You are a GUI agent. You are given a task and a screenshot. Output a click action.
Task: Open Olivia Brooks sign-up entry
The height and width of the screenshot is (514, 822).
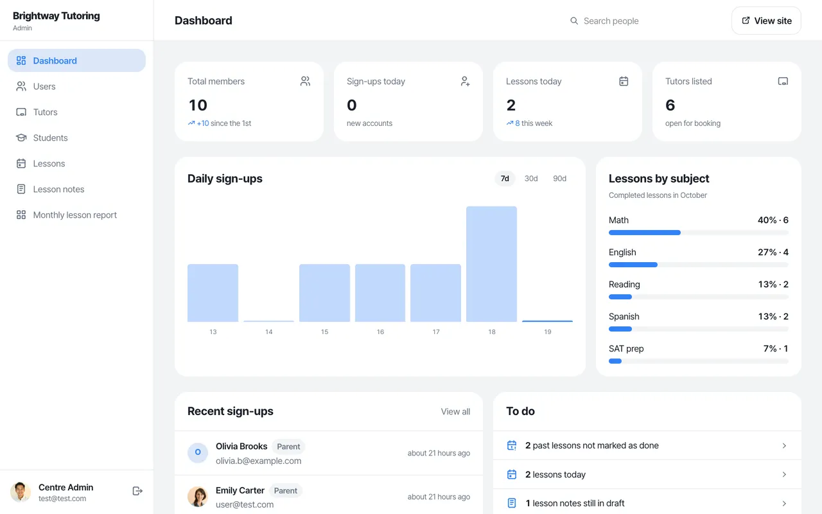(329, 453)
